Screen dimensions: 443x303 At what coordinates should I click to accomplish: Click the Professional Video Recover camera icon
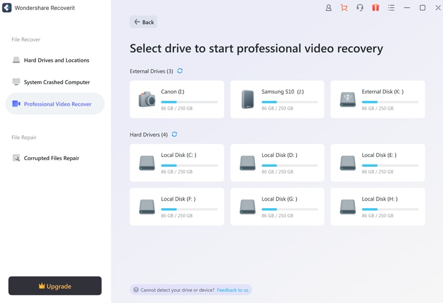(x=16, y=104)
